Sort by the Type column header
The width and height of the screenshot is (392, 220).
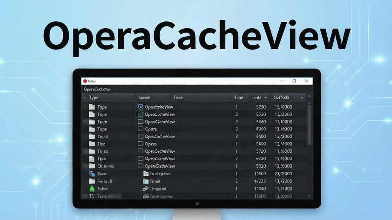pos(109,97)
